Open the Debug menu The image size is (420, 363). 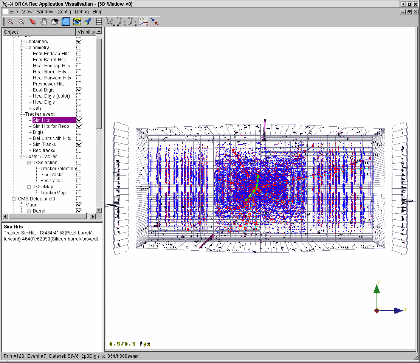pos(82,12)
